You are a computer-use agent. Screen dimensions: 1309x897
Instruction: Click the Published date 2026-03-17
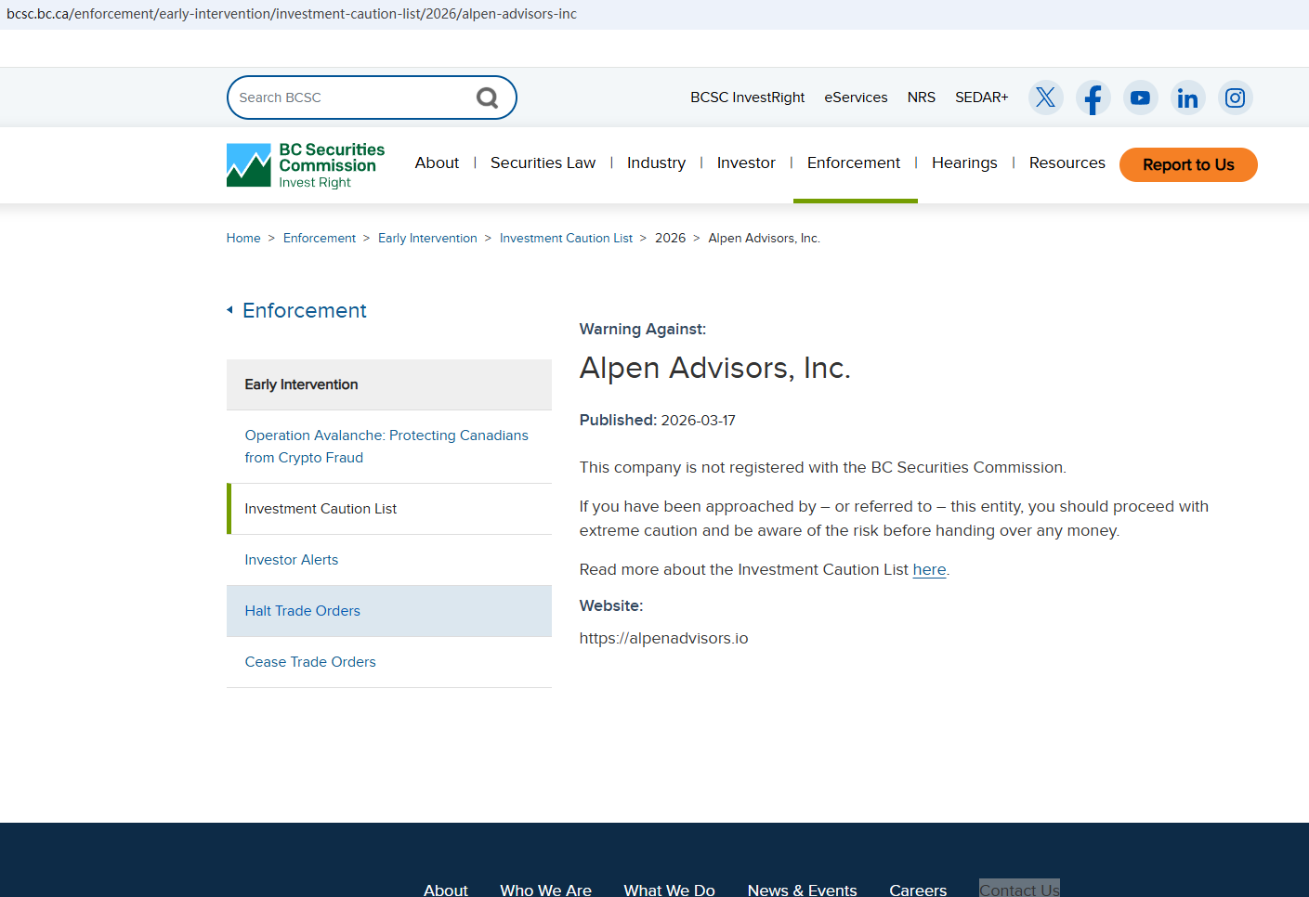698,421
